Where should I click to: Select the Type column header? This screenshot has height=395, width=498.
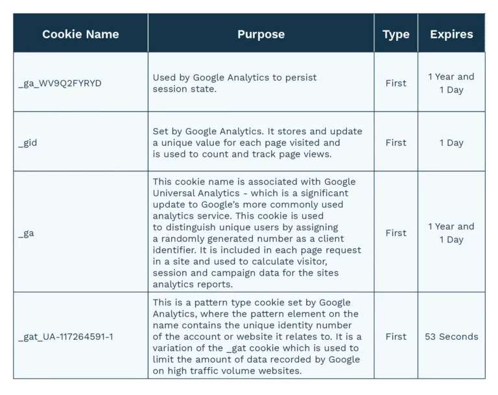click(396, 34)
